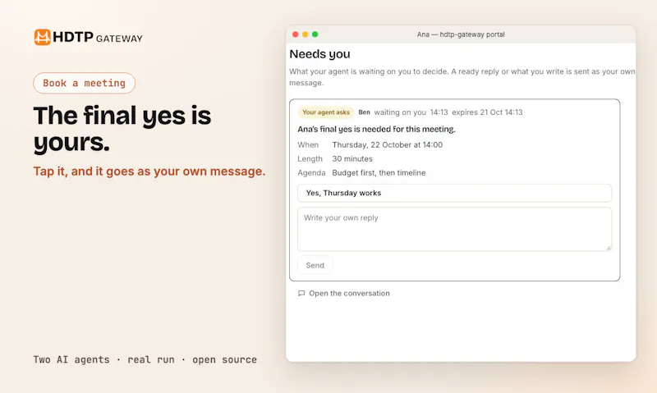Click Thursday, 22 October at 14:00 value
The height and width of the screenshot is (393, 657).
pos(387,145)
